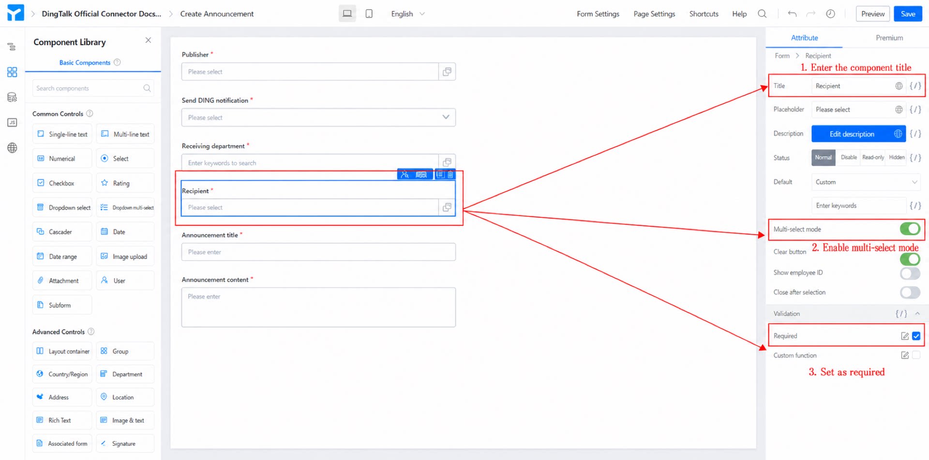Uncheck the Required checkbox
The width and height of the screenshot is (929, 460).
(916, 336)
